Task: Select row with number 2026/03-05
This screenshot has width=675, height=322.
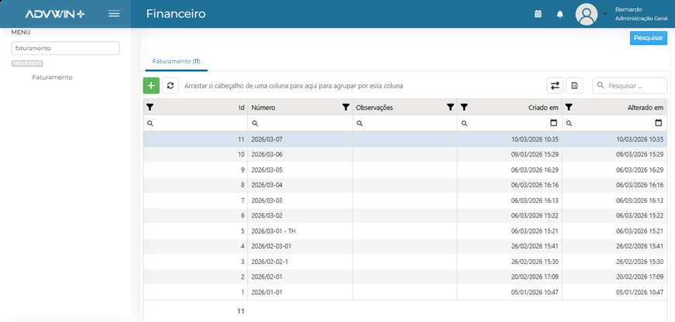Action: pyautogui.click(x=405, y=170)
